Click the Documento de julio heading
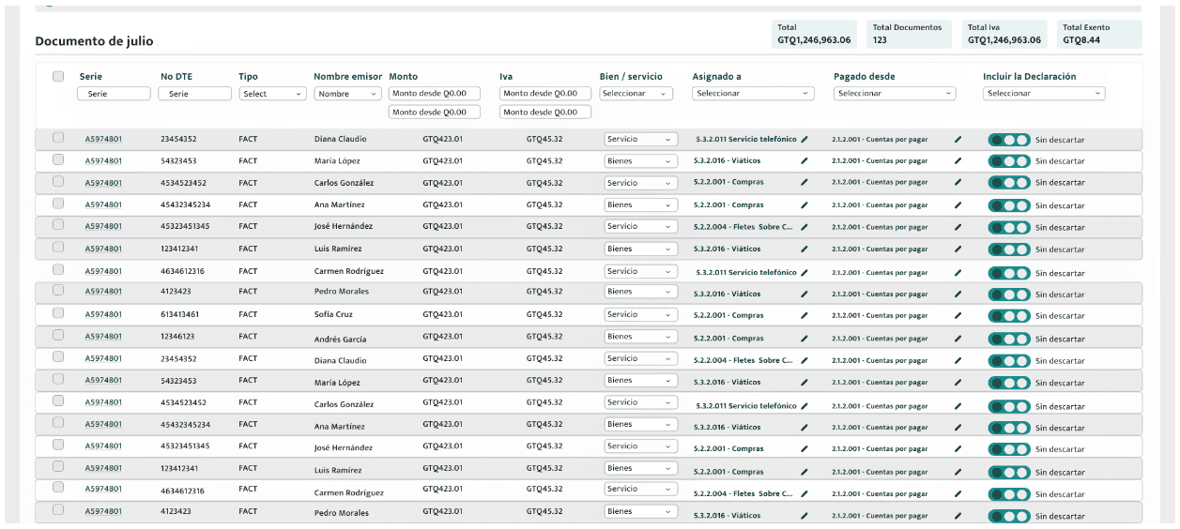Viewport: 1180px width, 529px height. (94, 41)
